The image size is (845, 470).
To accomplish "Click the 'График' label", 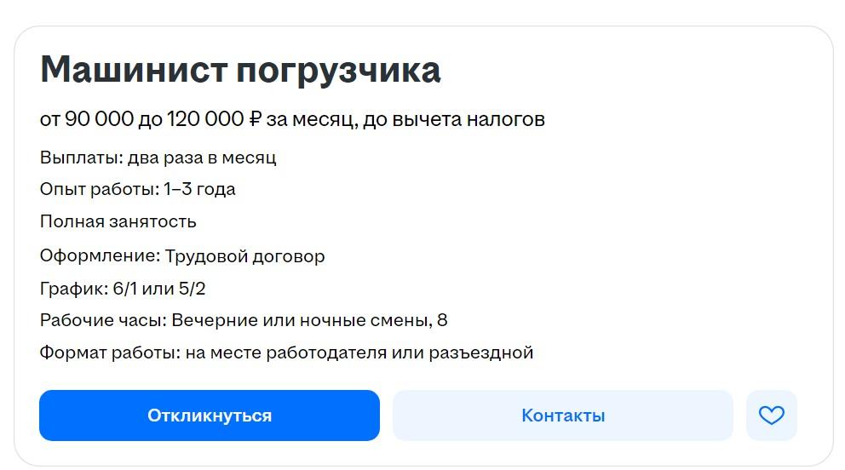I will pos(73,289).
